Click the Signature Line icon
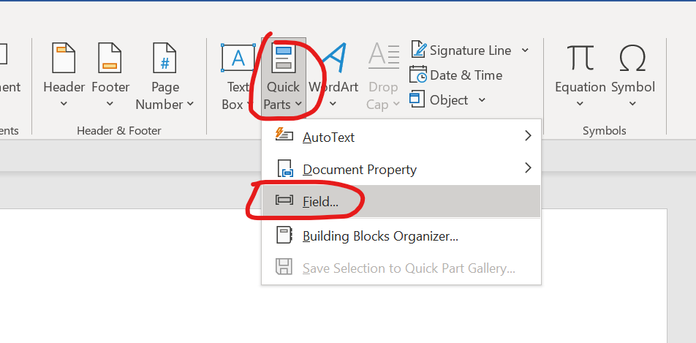Image resolution: width=696 pixels, height=343 pixels. click(x=419, y=50)
